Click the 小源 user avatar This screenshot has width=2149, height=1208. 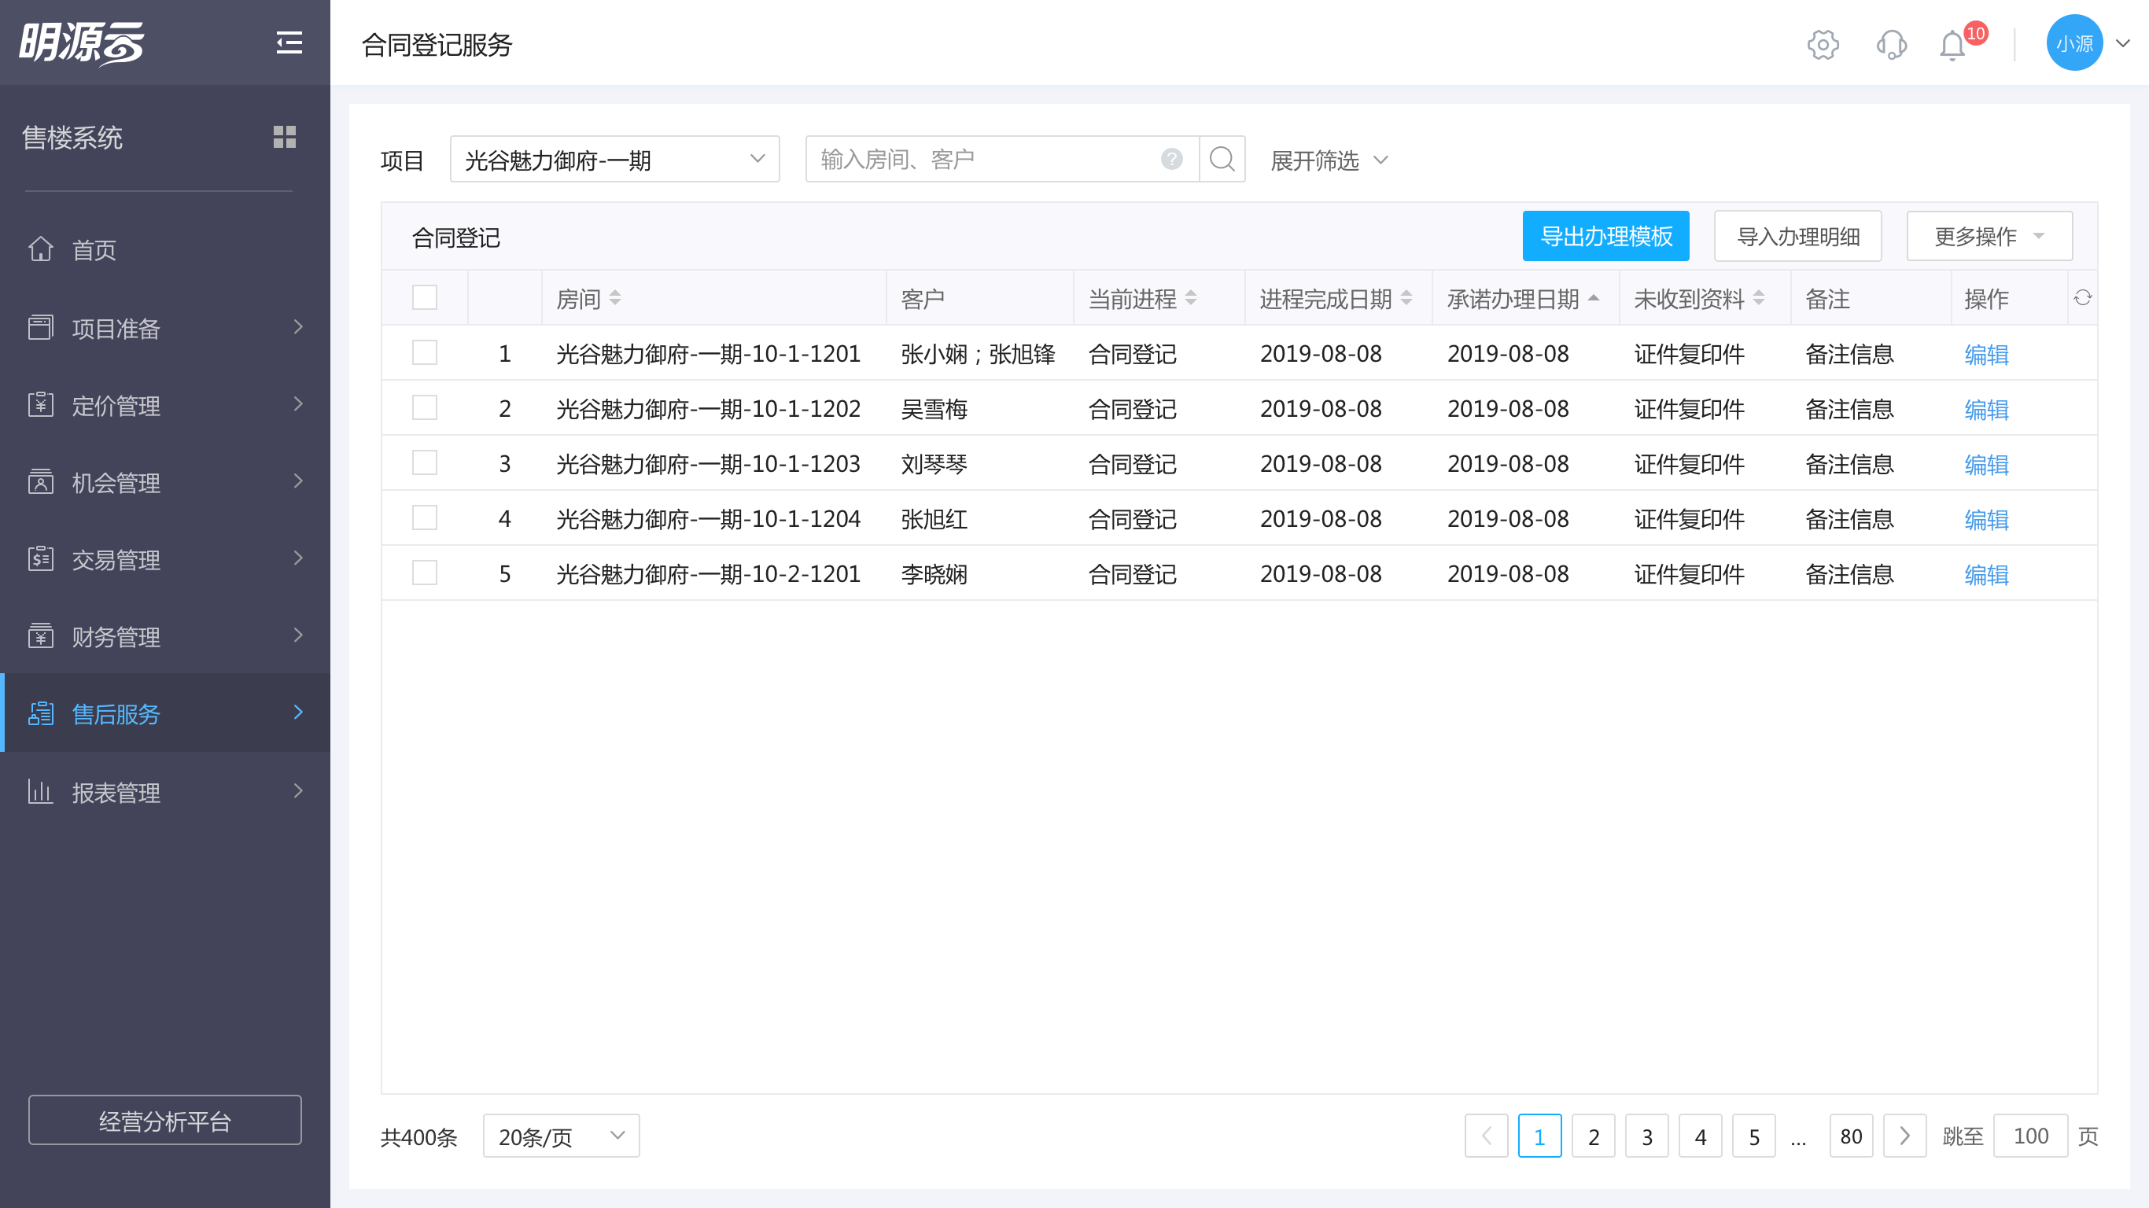(x=2074, y=42)
